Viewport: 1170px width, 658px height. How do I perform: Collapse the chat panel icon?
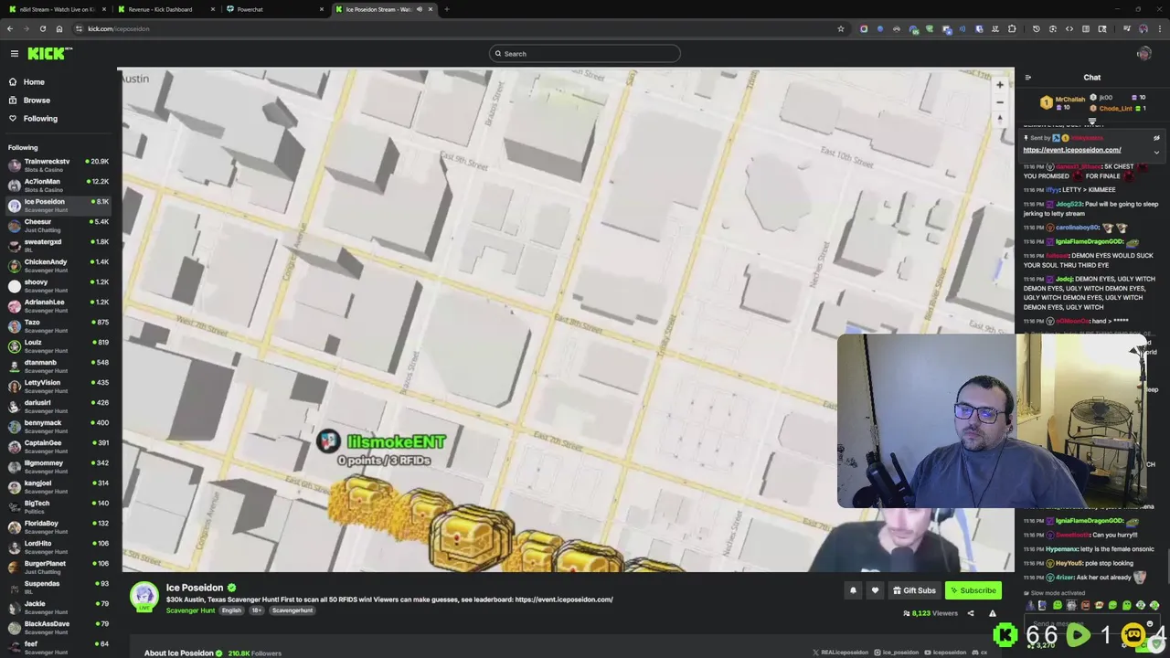[x=1028, y=78]
